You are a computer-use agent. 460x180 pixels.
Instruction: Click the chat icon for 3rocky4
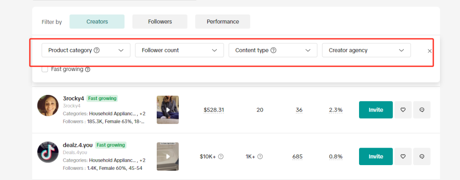click(x=422, y=110)
